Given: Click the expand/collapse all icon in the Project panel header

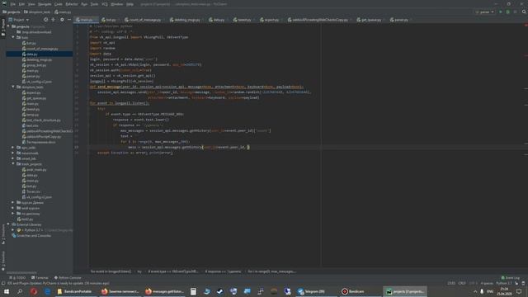Looking at the screenshot, I should point(53,20).
